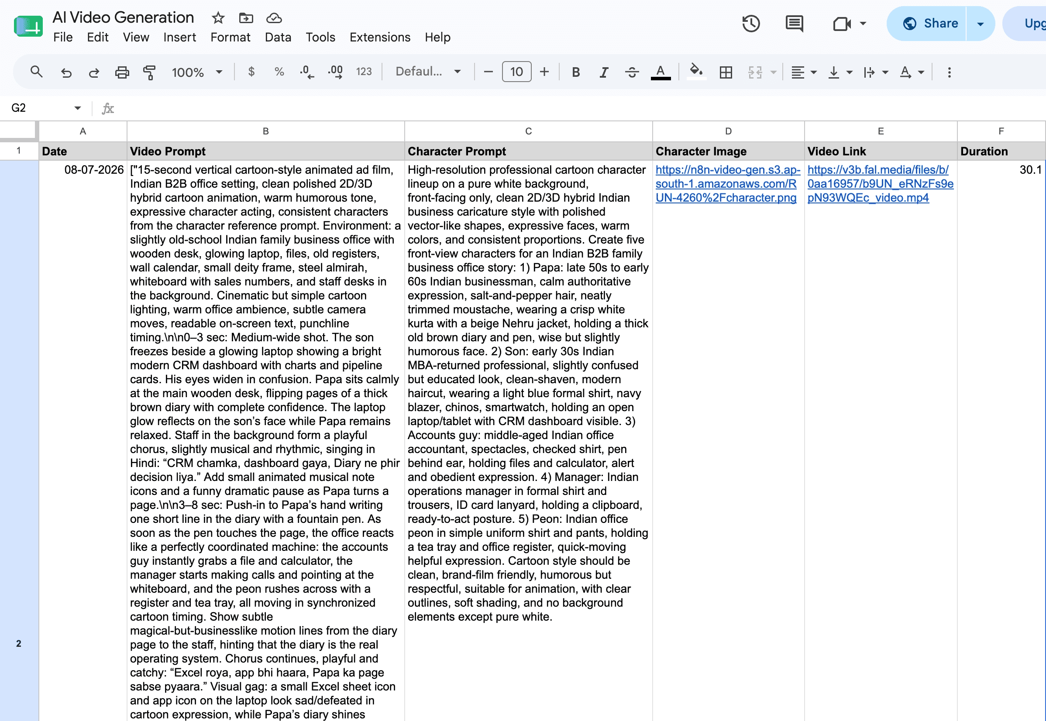Viewport: 1046px width, 721px height.
Task: Open the File menu
Action: tap(63, 37)
